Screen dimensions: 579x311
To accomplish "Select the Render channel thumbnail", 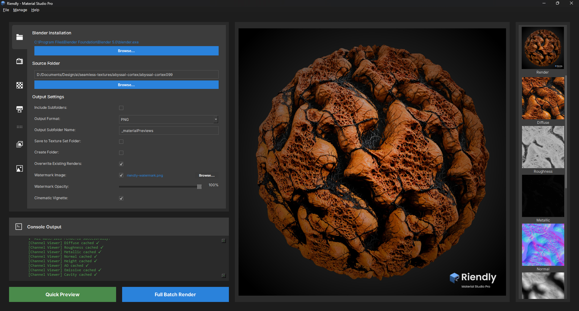I will [543, 48].
